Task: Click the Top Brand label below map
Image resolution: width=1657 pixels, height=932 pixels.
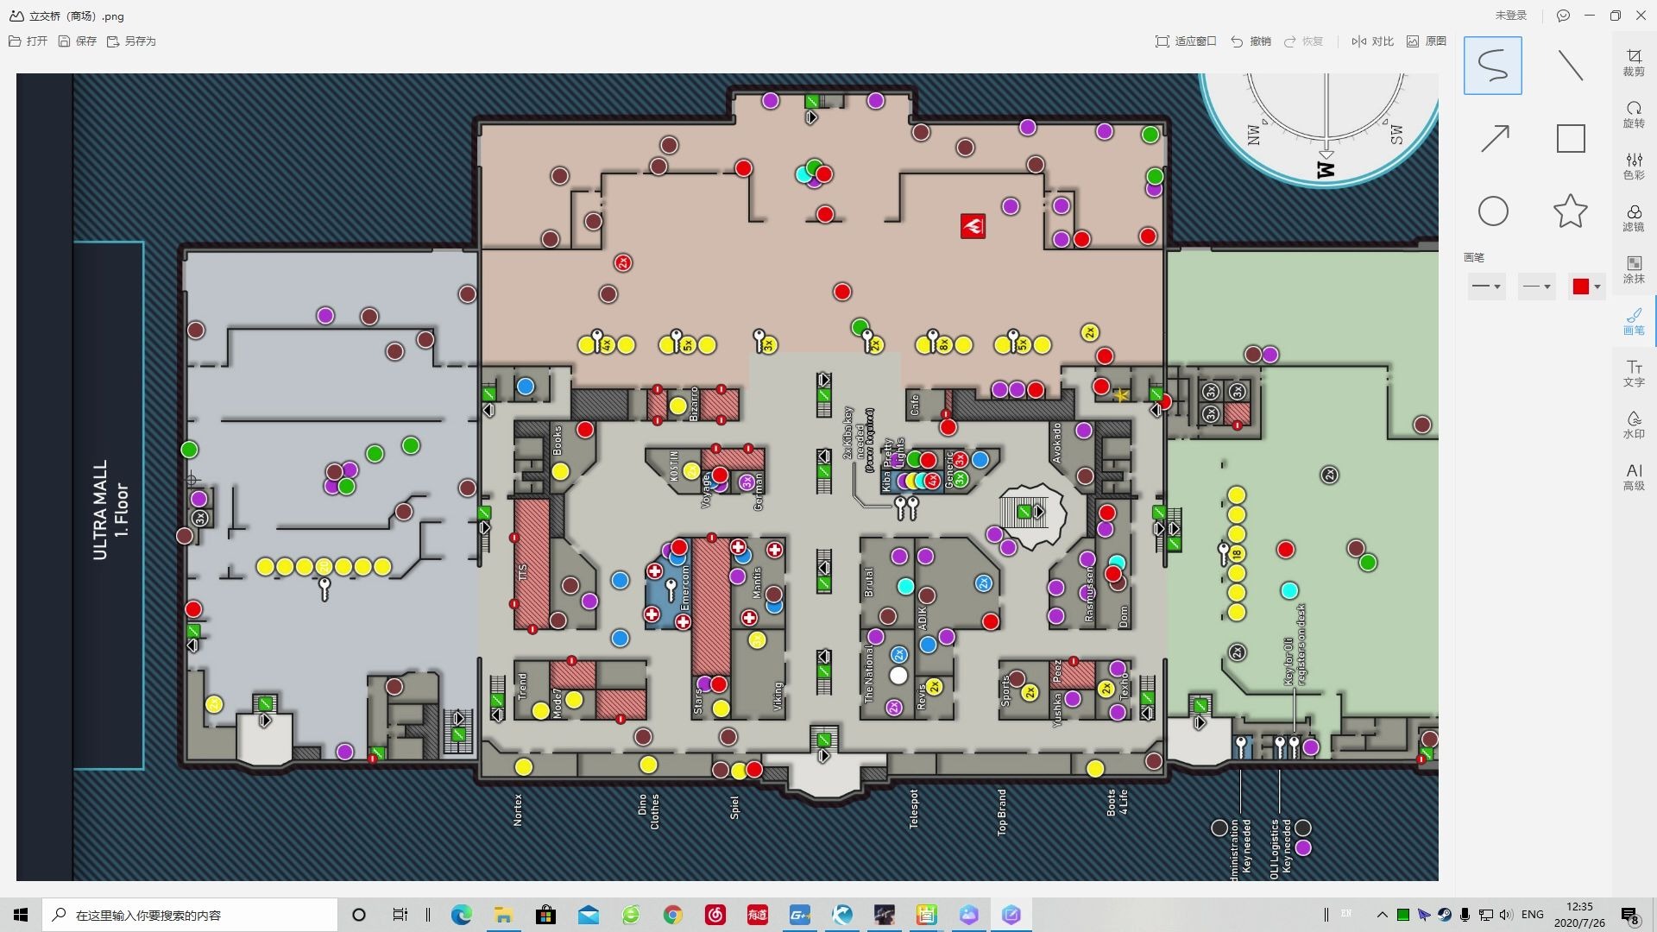Action: click(1002, 812)
